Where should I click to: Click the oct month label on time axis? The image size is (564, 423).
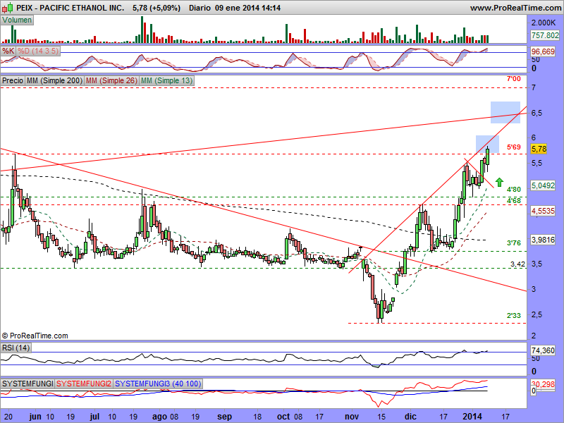[x=283, y=417]
